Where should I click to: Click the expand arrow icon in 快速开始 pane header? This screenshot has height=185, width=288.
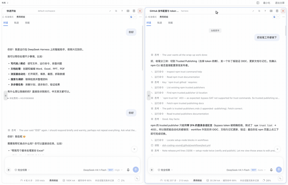[x=110, y=11]
